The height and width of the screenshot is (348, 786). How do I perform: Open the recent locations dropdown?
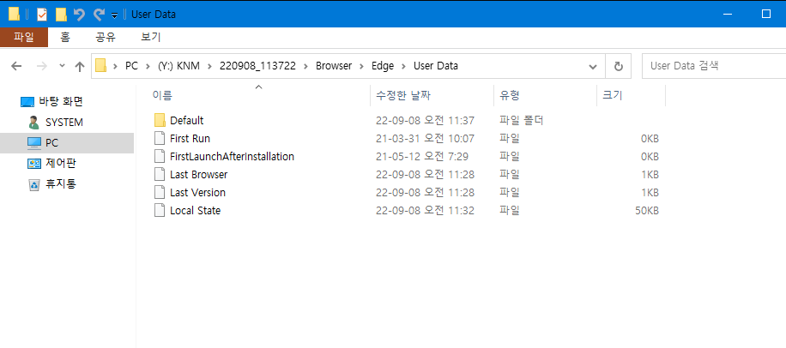click(62, 66)
